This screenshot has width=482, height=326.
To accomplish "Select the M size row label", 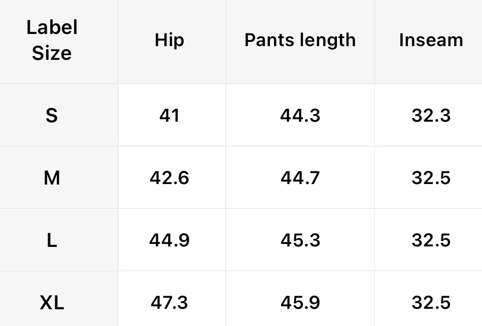I will point(52,178).
